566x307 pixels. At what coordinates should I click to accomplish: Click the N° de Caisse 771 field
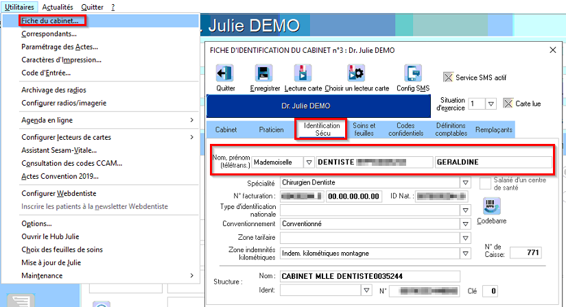[526, 253]
